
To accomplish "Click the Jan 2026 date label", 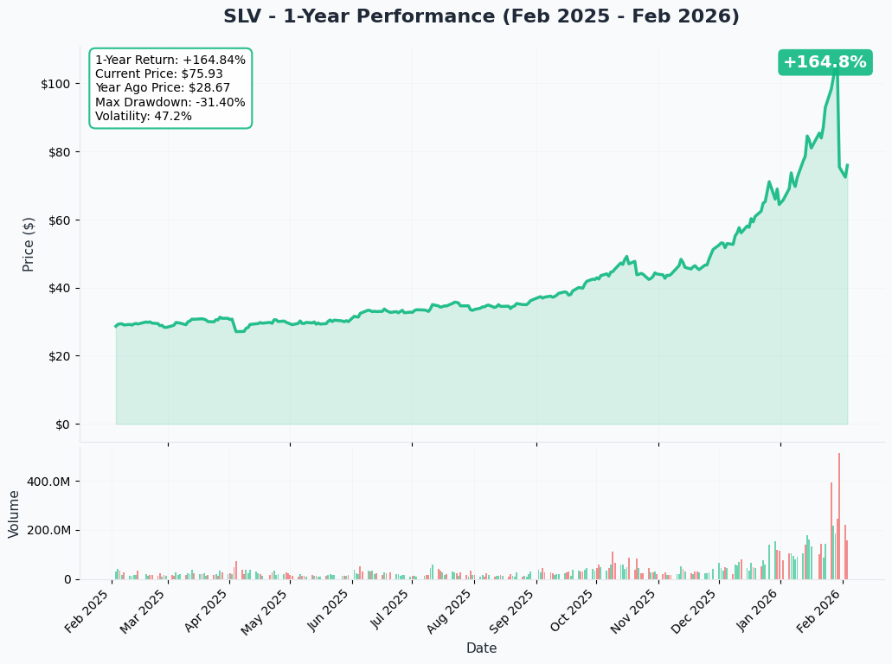I will [757, 611].
